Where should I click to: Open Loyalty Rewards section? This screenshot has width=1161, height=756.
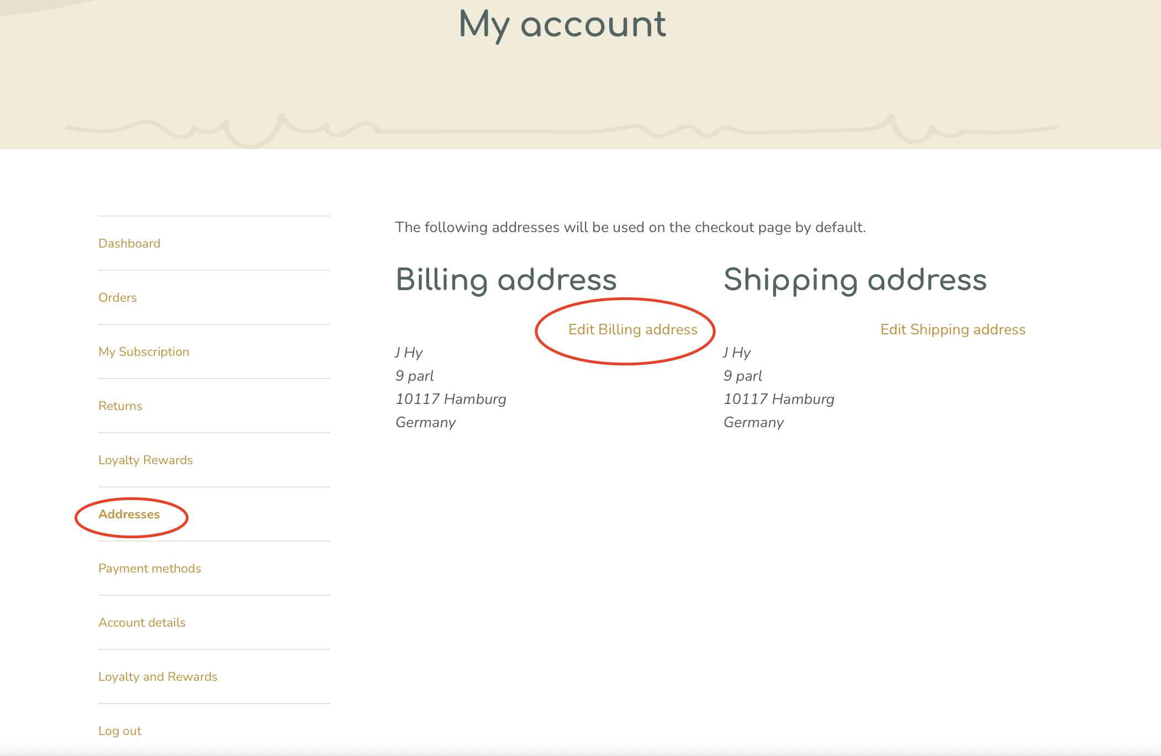tap(145, 460)
